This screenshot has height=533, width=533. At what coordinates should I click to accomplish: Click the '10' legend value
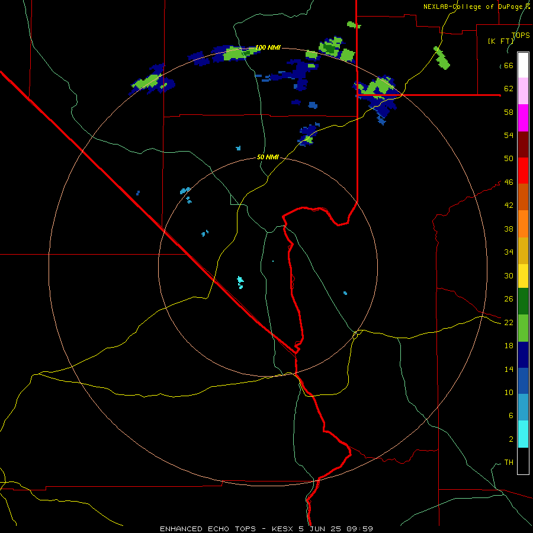(509, 393)
